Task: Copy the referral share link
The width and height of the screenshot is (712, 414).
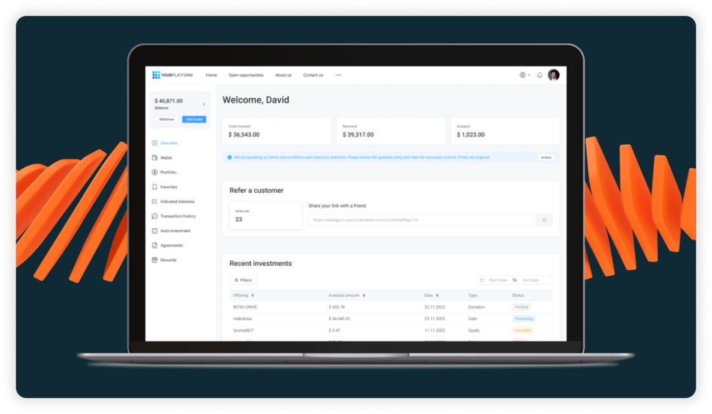Action: click(544, 220)
